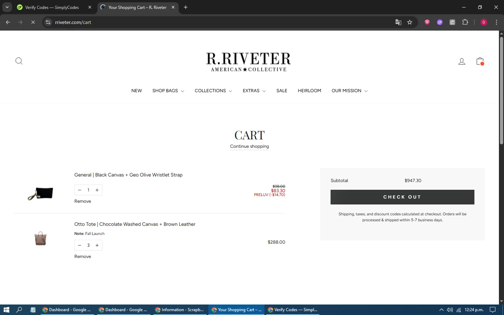This screenshot has height=315, width=504.
Task: Open the shopping bag cart icon
Action: [480, 61]
